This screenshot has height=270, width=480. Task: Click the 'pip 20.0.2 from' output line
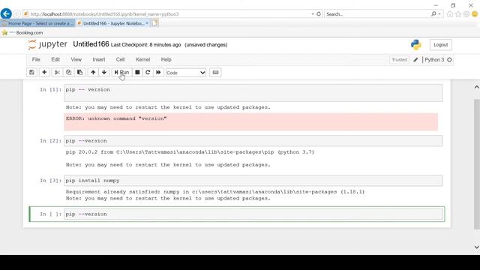coord(190,152)
